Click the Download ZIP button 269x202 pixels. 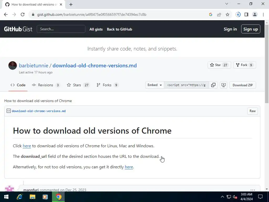(242, 85)
